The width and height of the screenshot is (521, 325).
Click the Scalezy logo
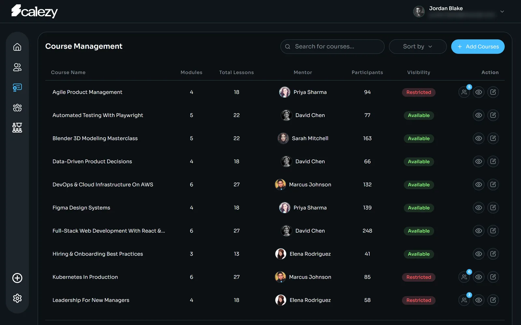tap(35, 11)
